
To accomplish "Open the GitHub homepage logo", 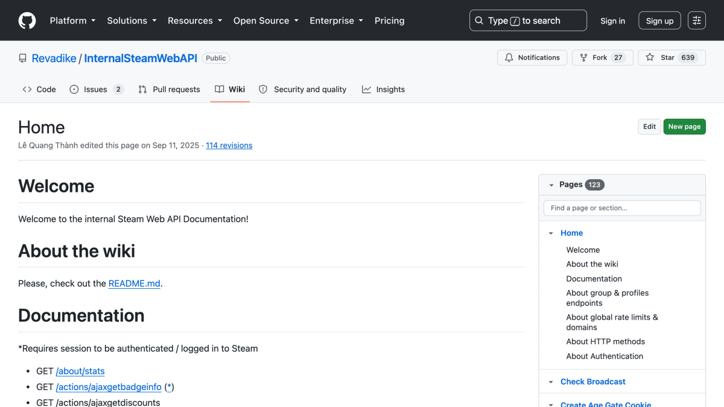I will point(27,21).
